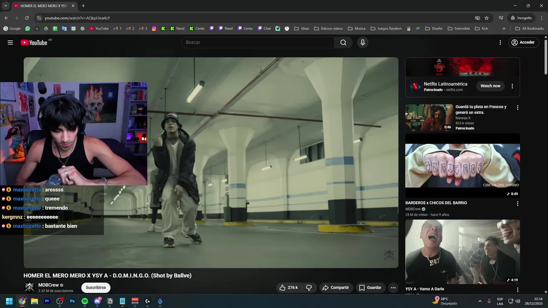Open All Bookmarks folder

529,29
